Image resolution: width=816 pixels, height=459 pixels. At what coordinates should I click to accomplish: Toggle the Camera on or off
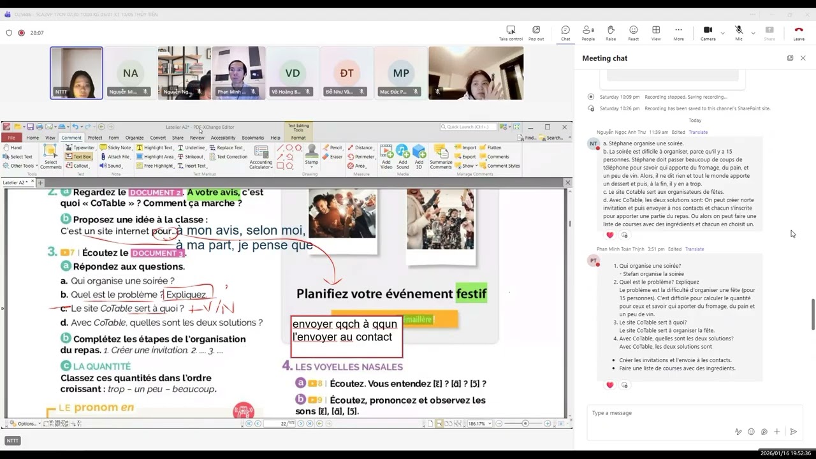pyautogui.click(x=708, y=33)
